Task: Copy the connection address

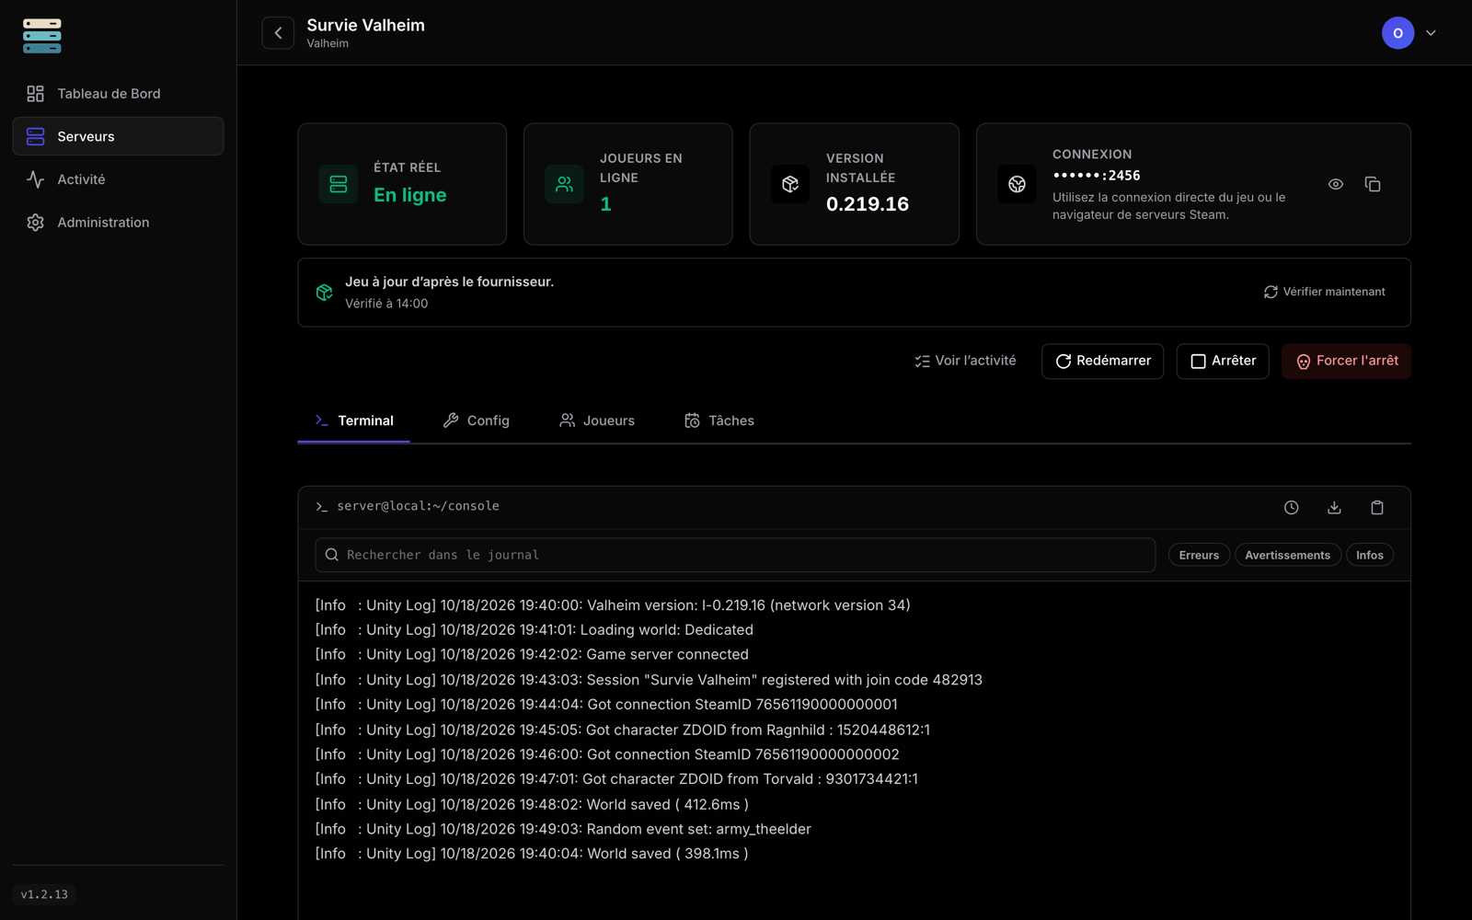Action: point(1373,184)
